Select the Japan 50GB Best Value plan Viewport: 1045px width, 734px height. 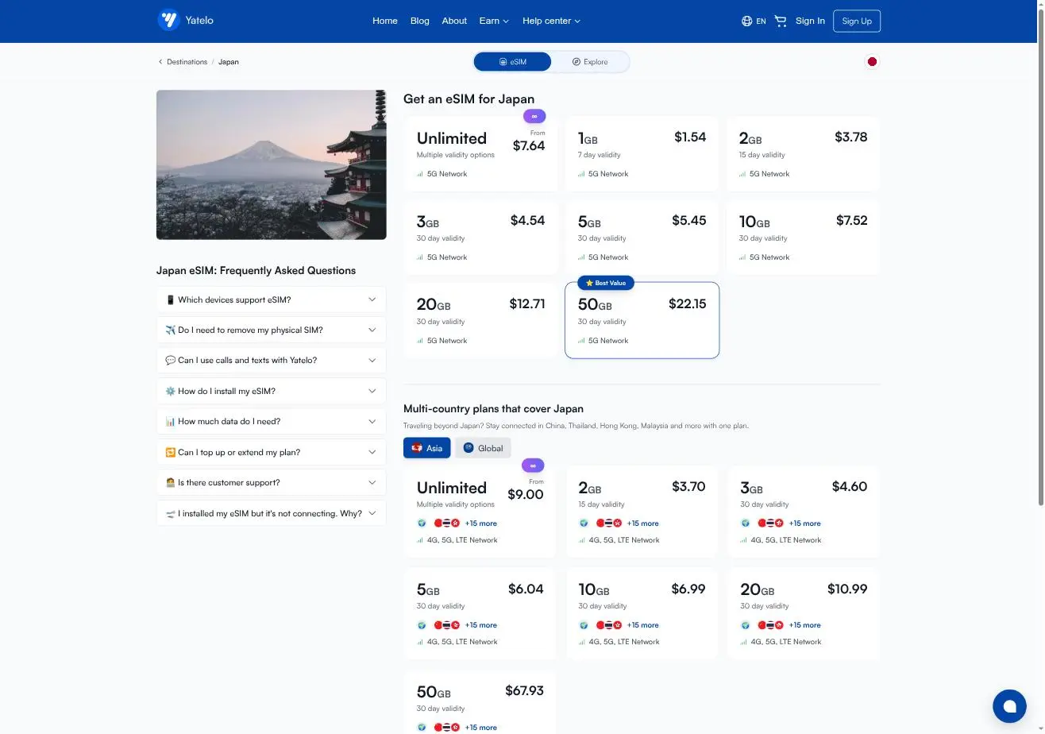pos(642,320)
